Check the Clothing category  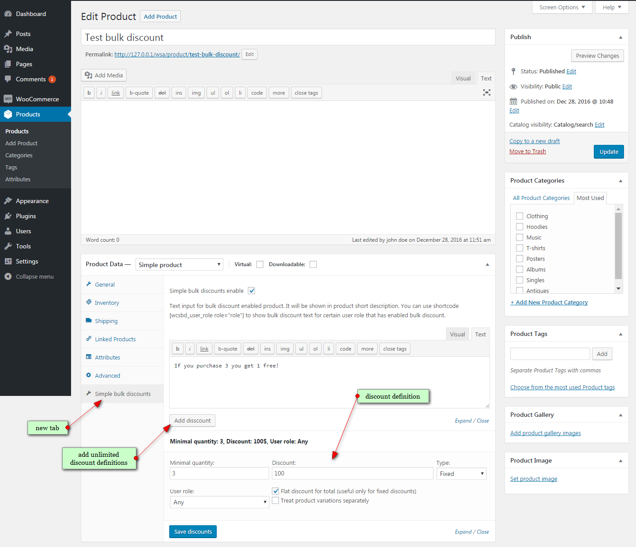tap(520, 216)
